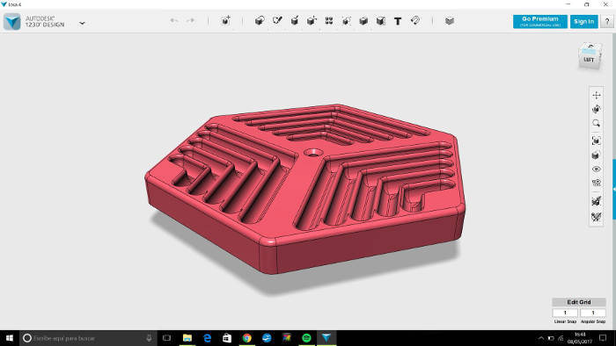
Task: Click the Redo arrow in the toolbar
Action: 191,20
